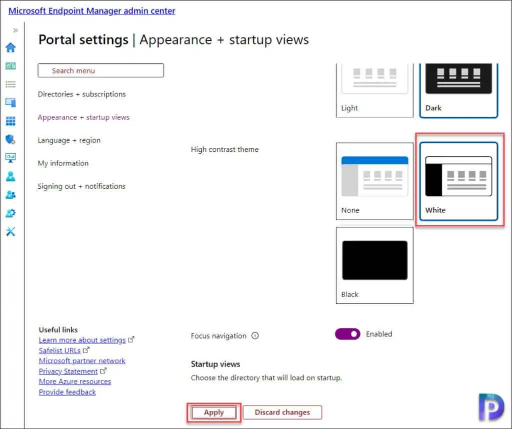Open Directories + subscriptions menu item
The height and width of the screenshot is (429, 512).
(x=81, y=94)
